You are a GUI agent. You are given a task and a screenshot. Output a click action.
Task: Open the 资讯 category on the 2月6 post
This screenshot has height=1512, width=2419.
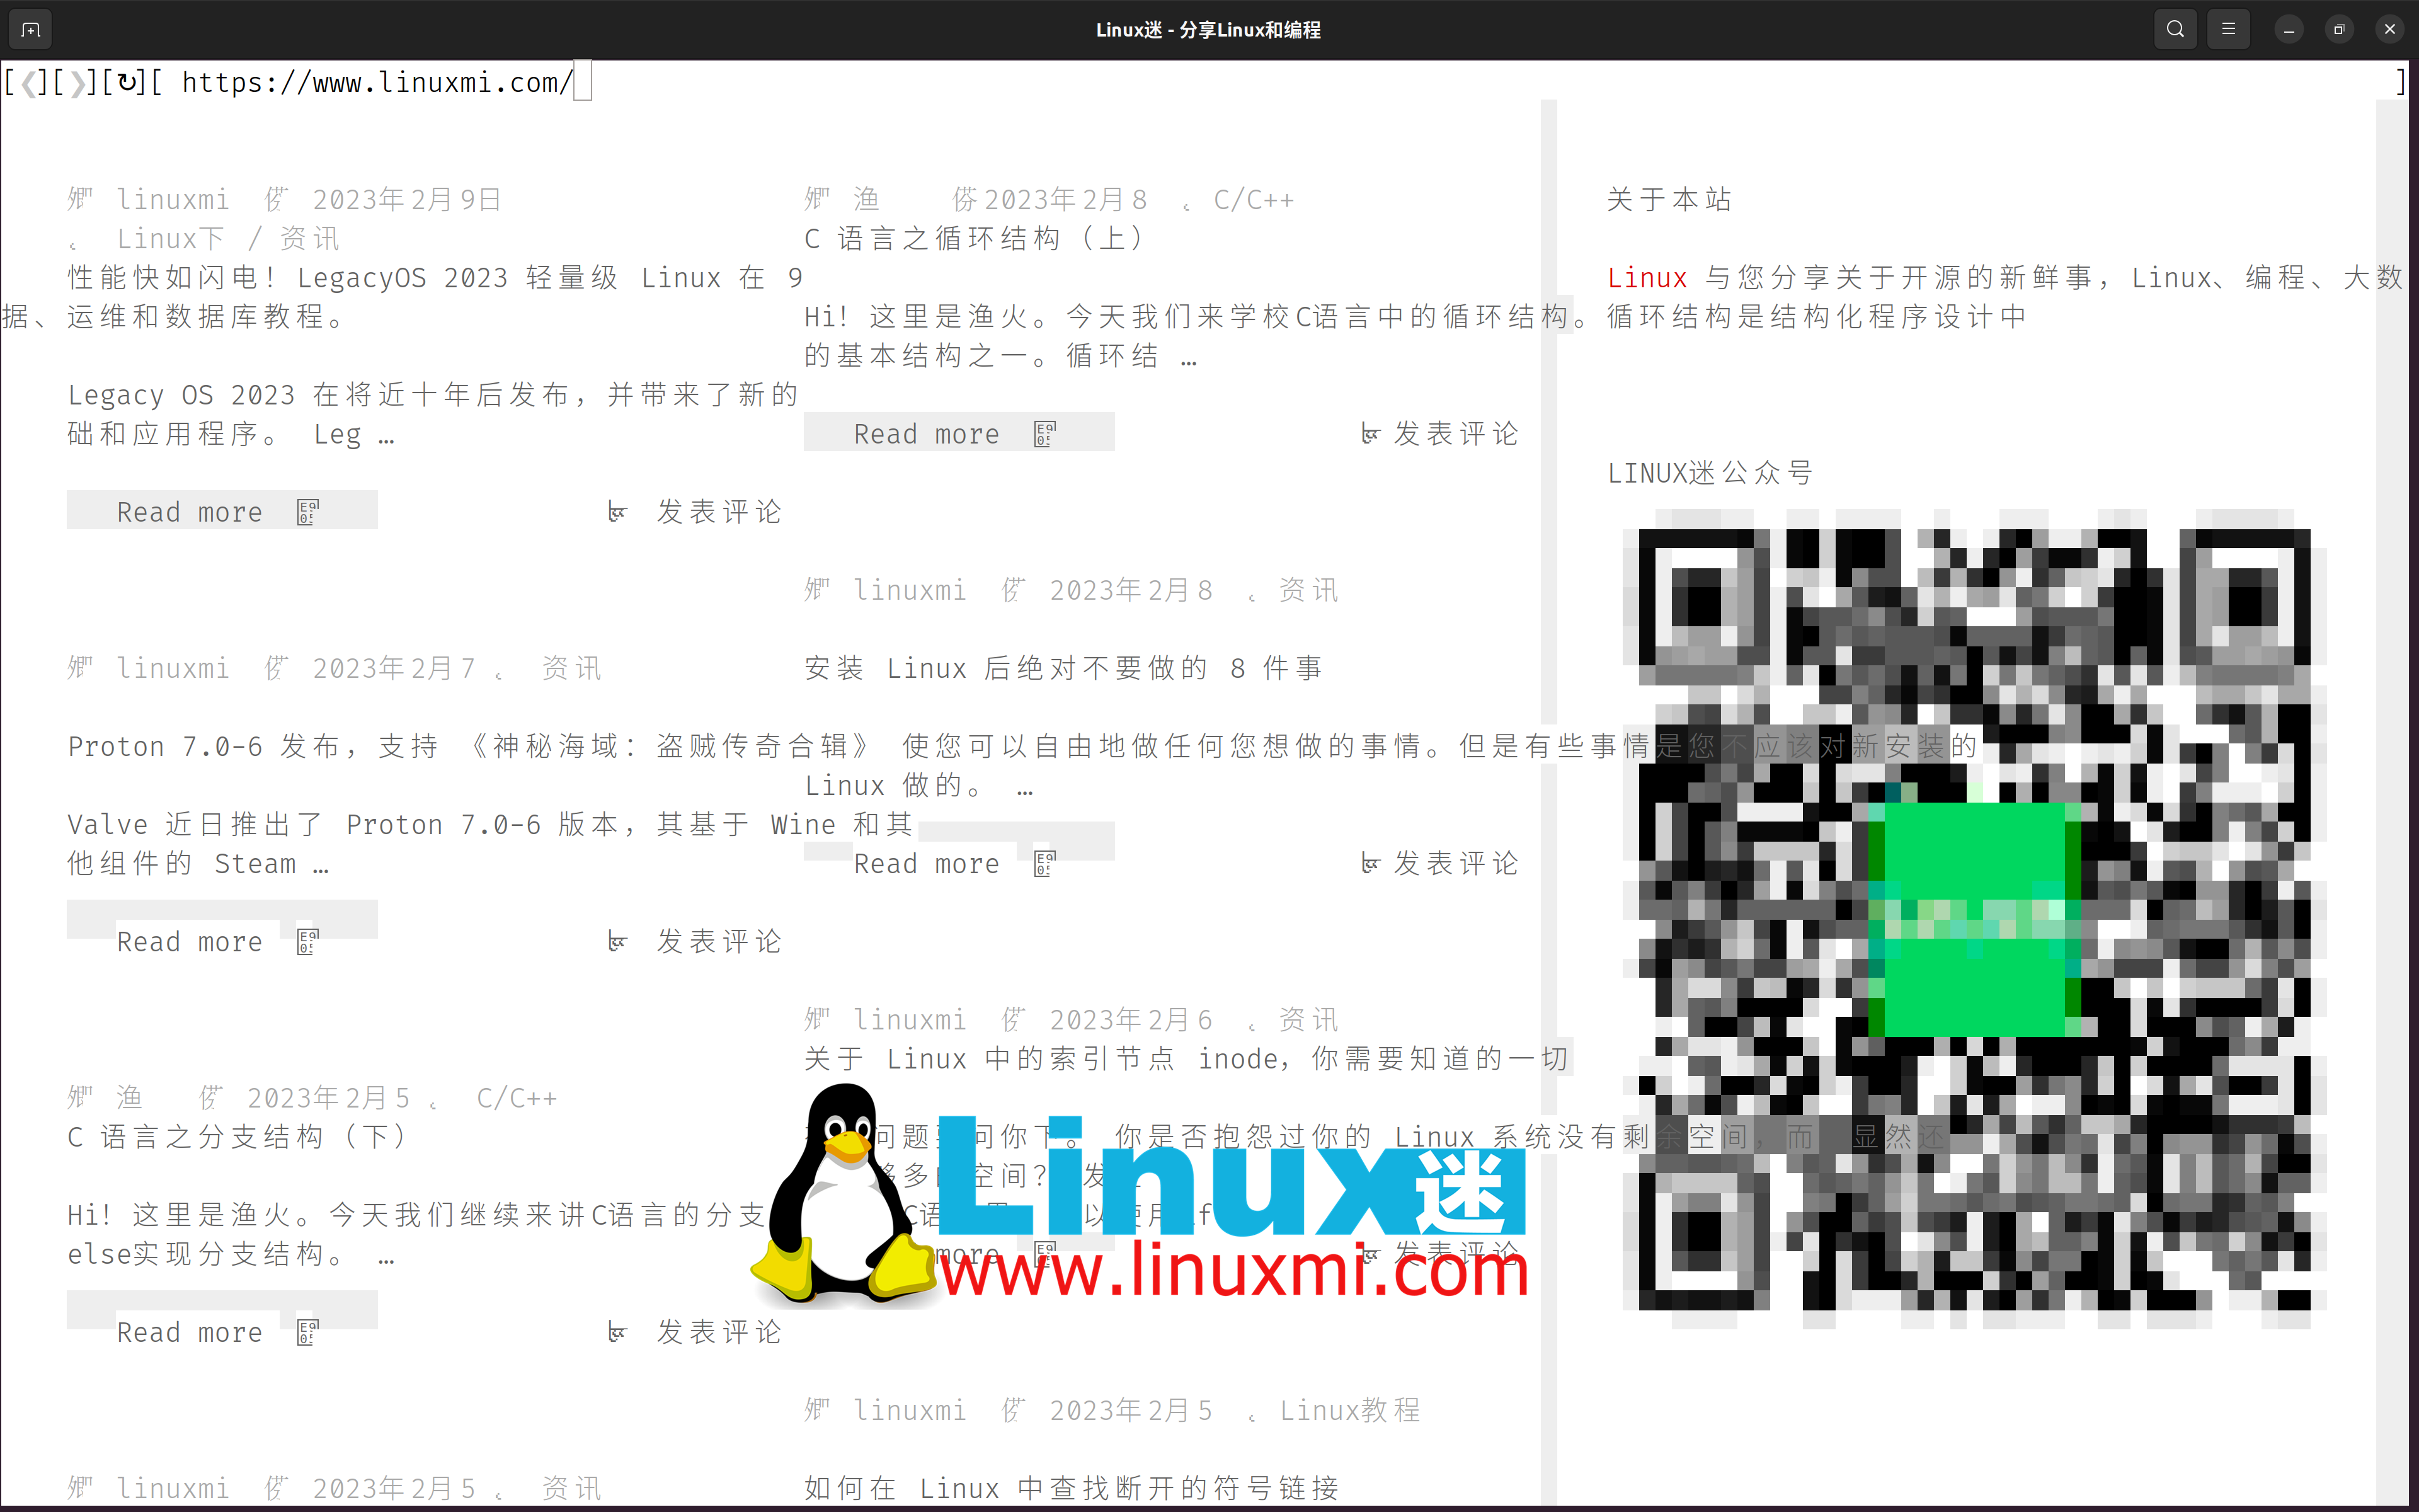[x=1308, y=1020]
